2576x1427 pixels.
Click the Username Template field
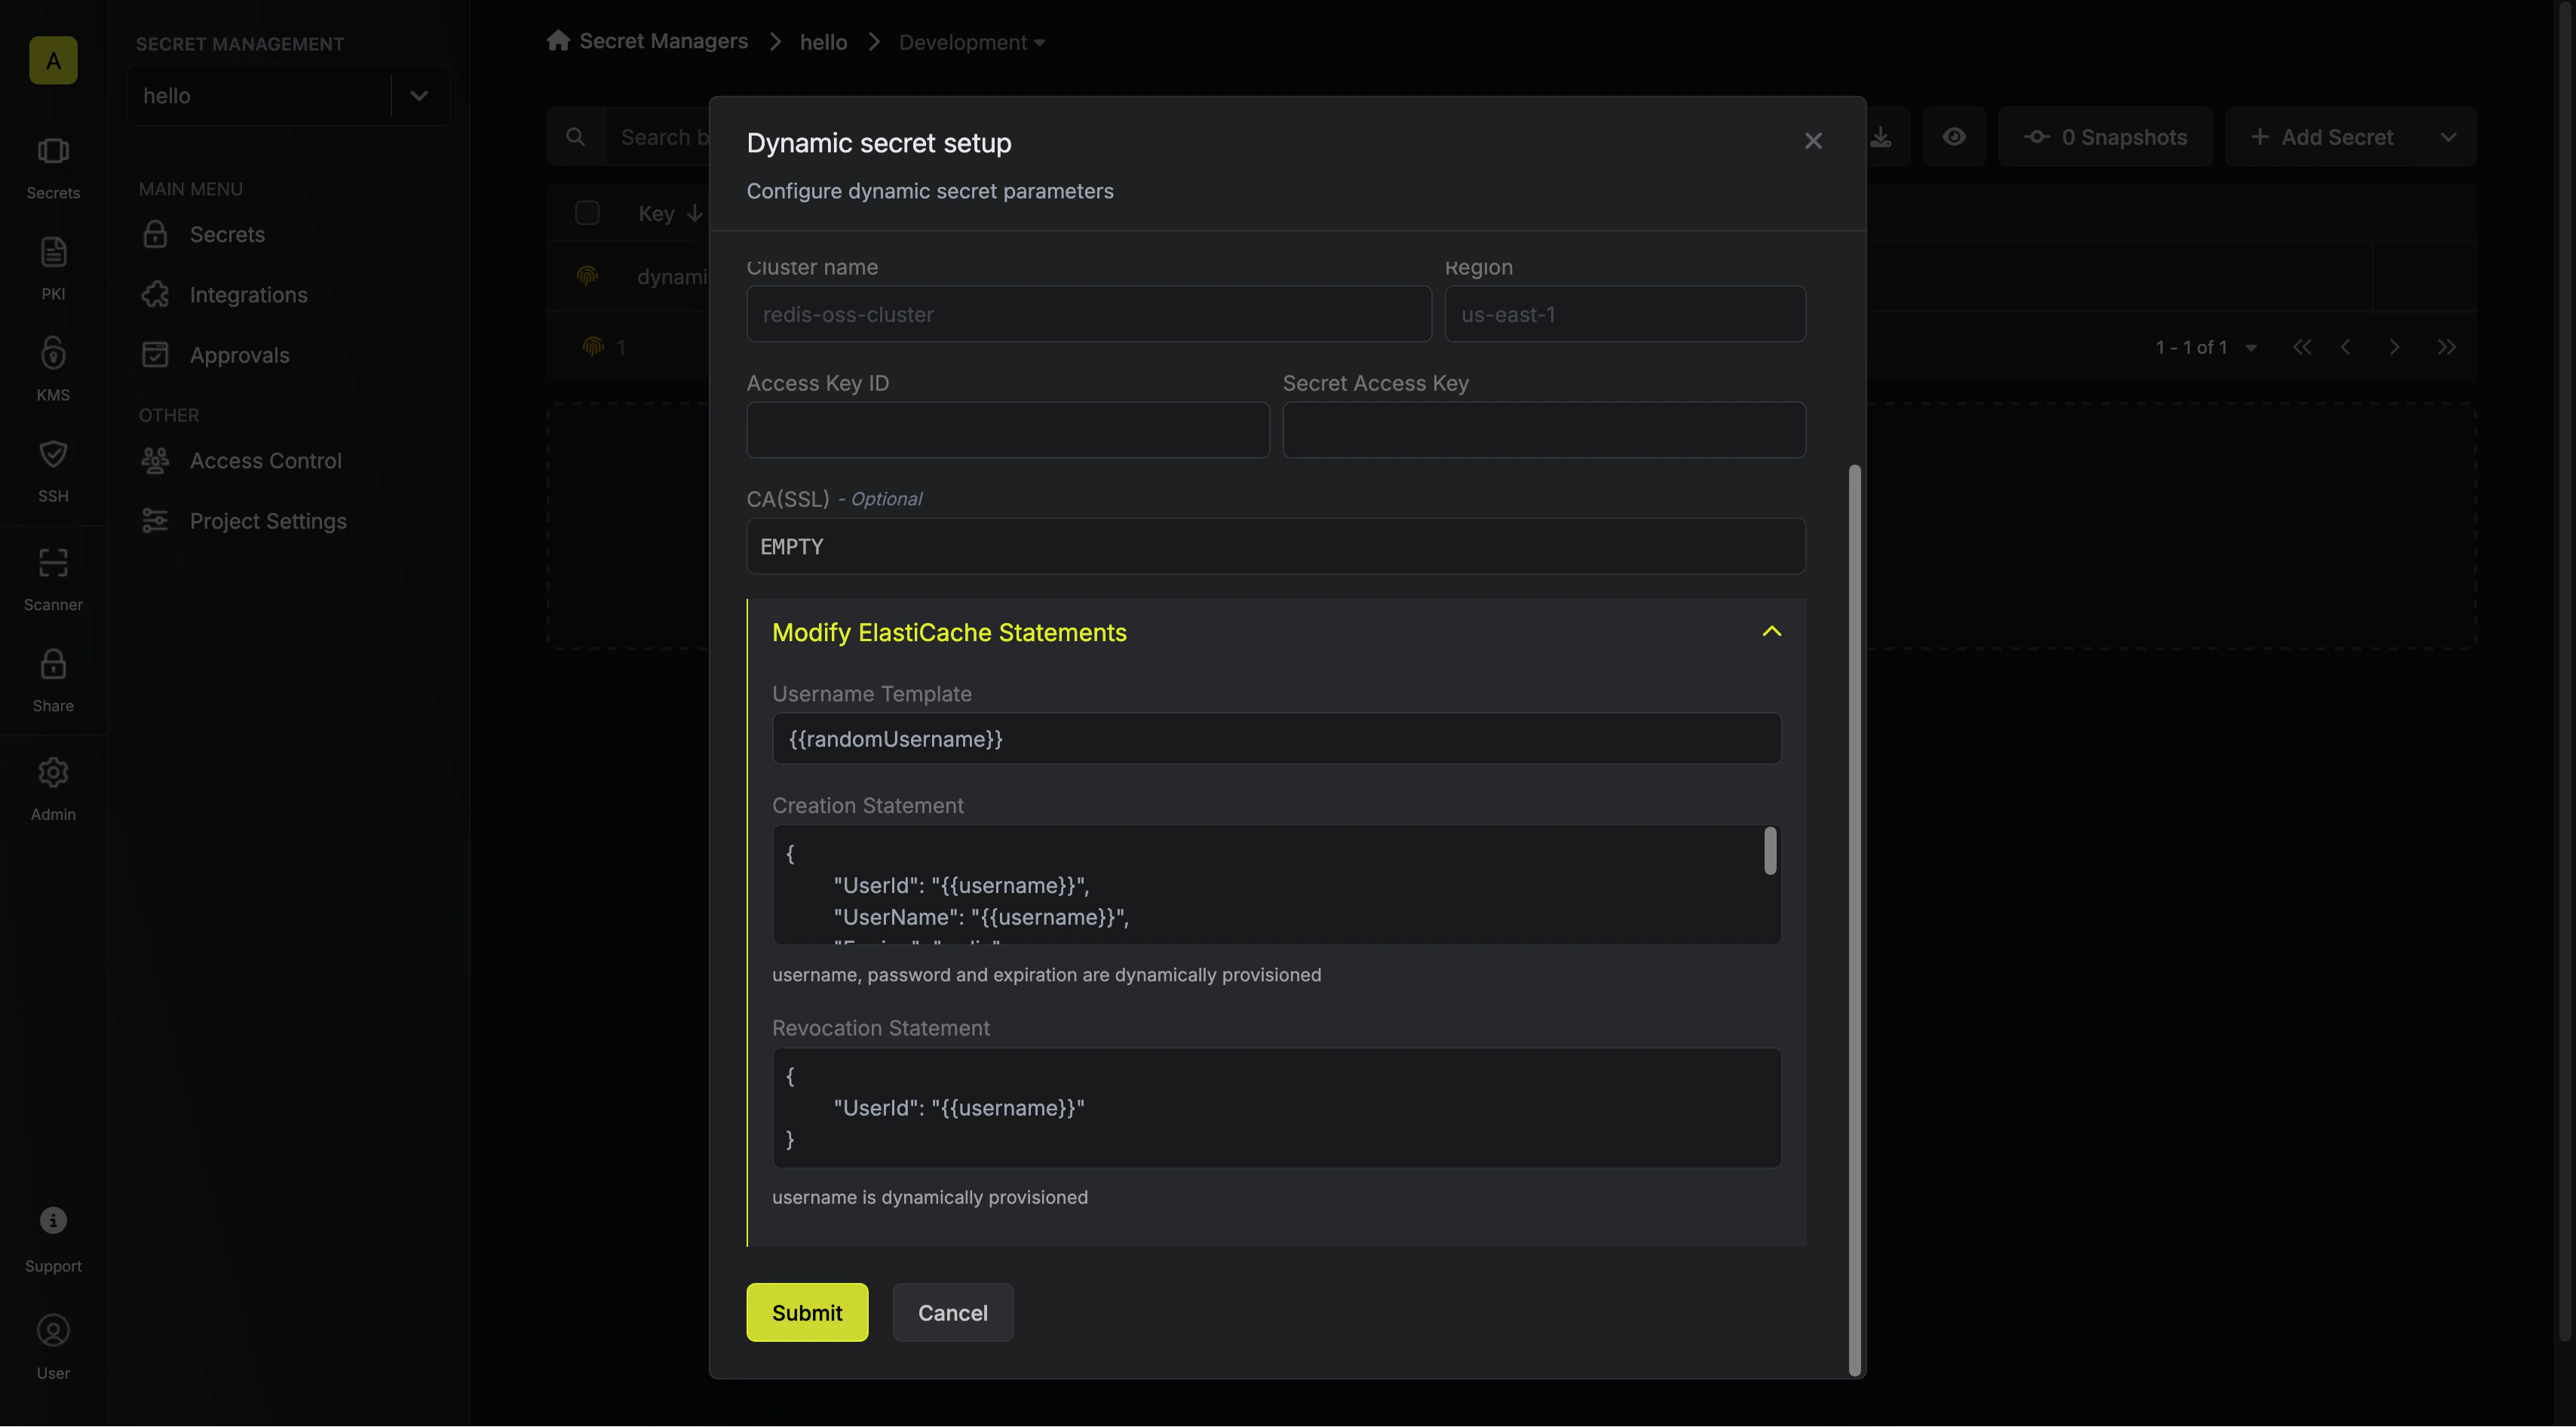click(1275, 739)
